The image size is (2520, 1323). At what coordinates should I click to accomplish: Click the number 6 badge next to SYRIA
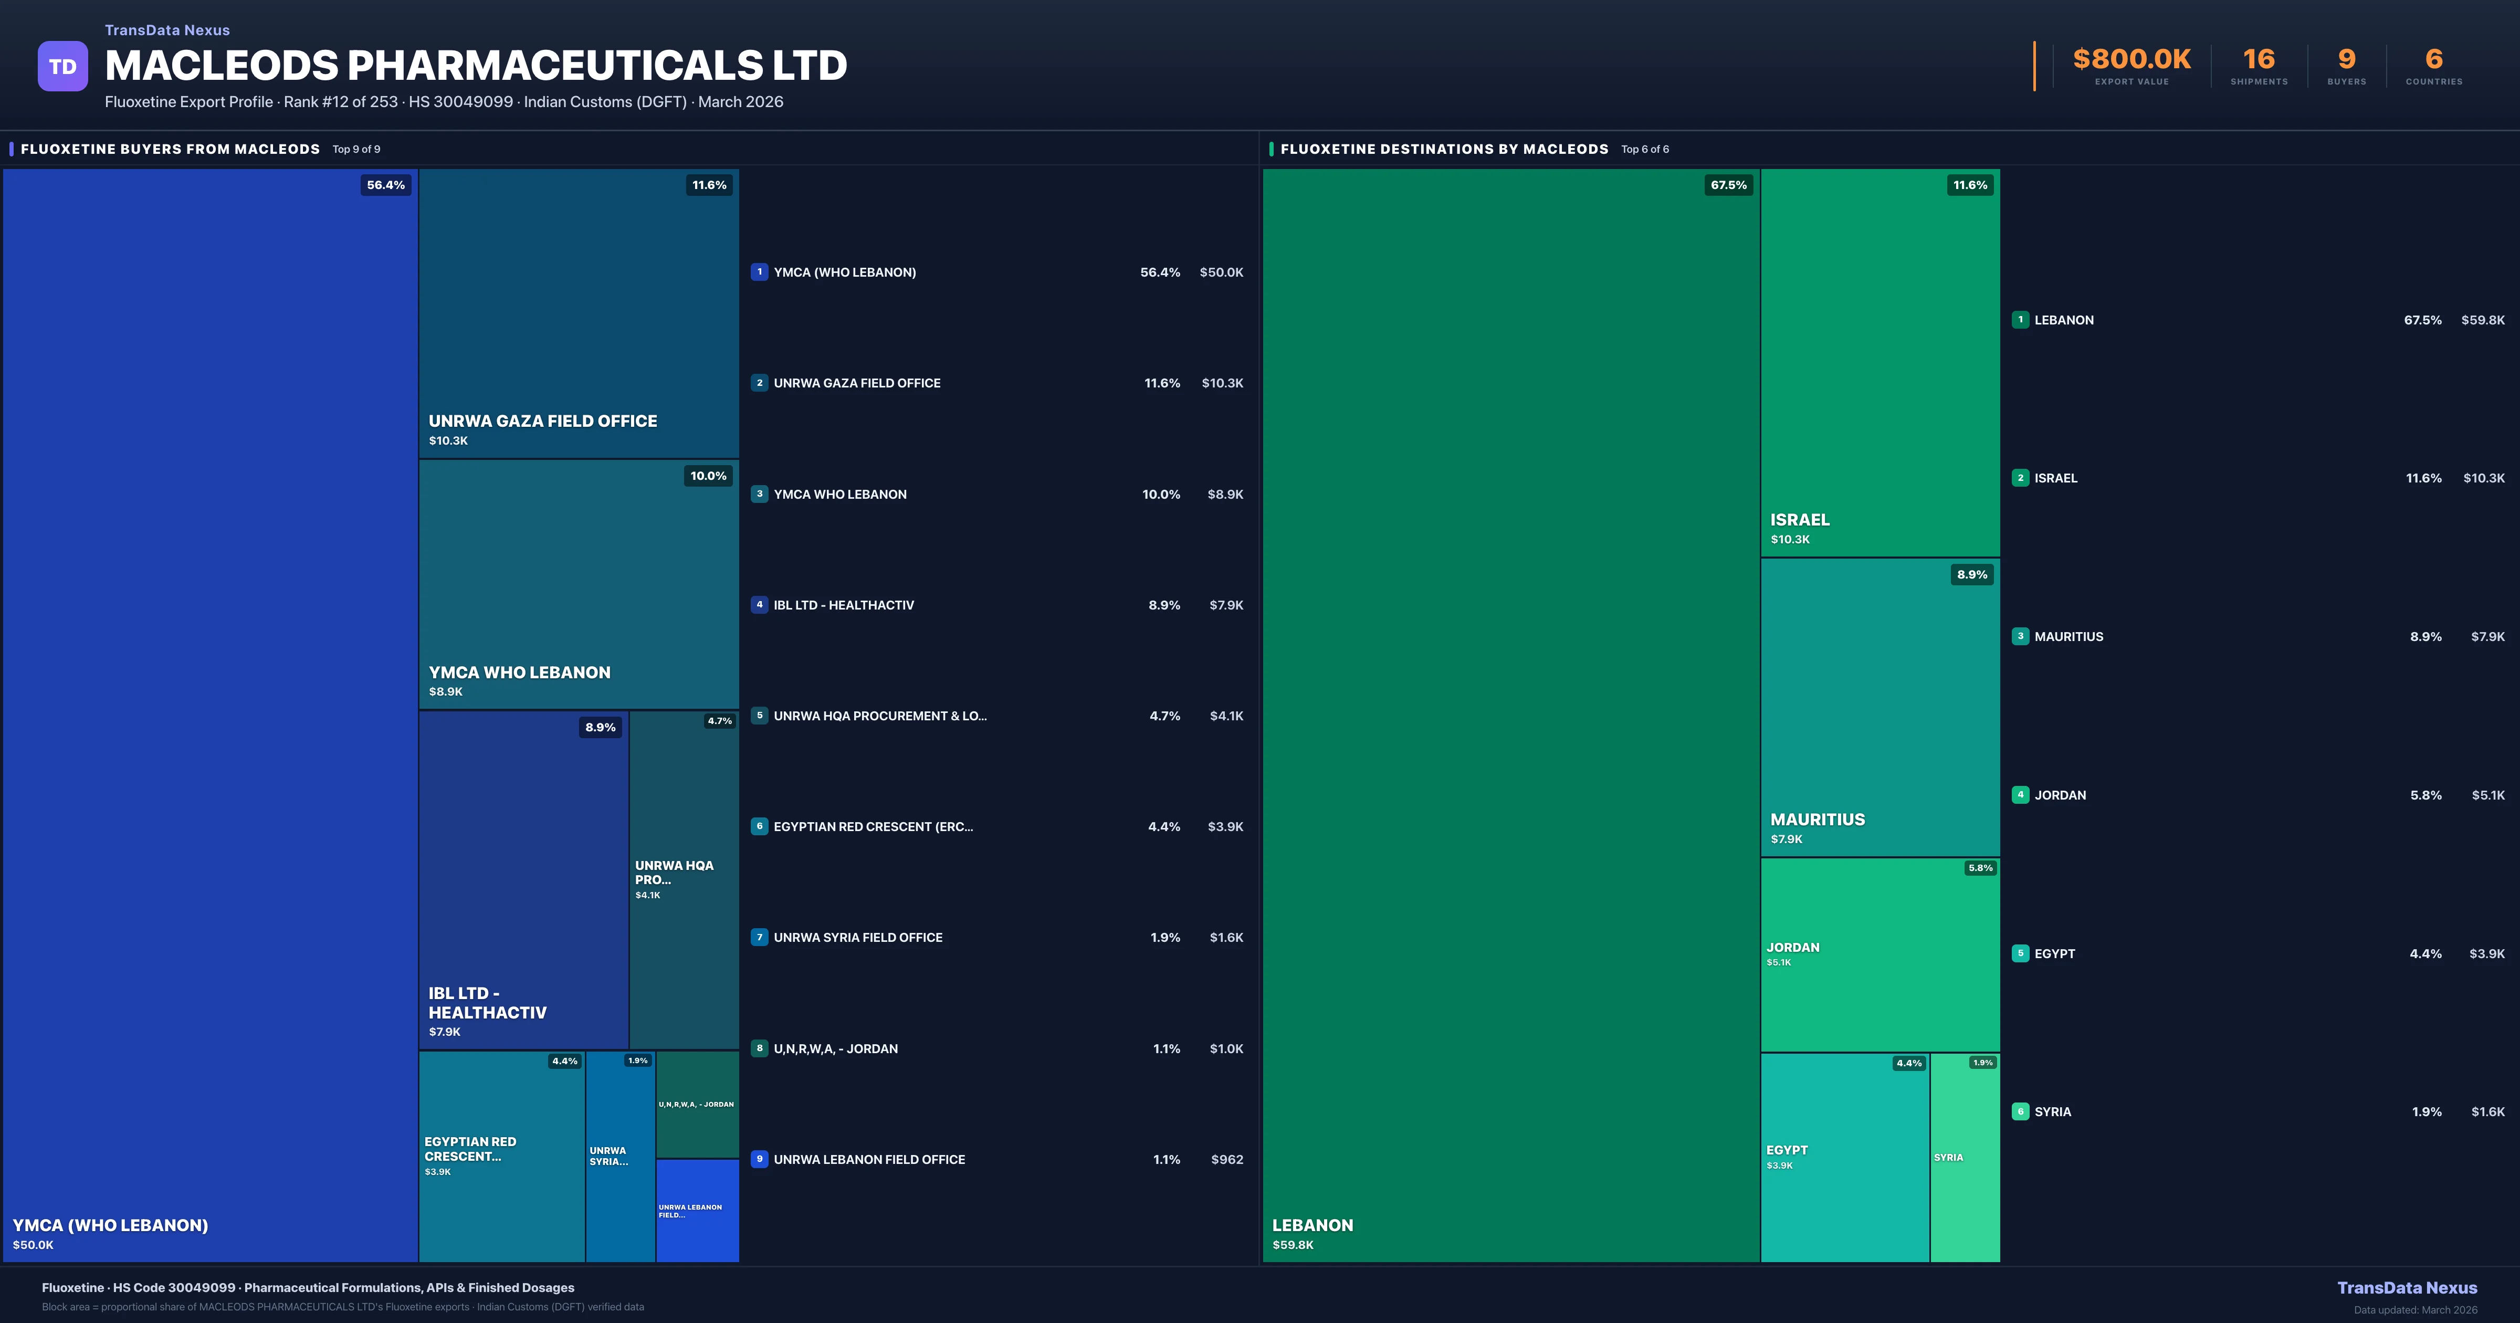pos(2021,1111)
